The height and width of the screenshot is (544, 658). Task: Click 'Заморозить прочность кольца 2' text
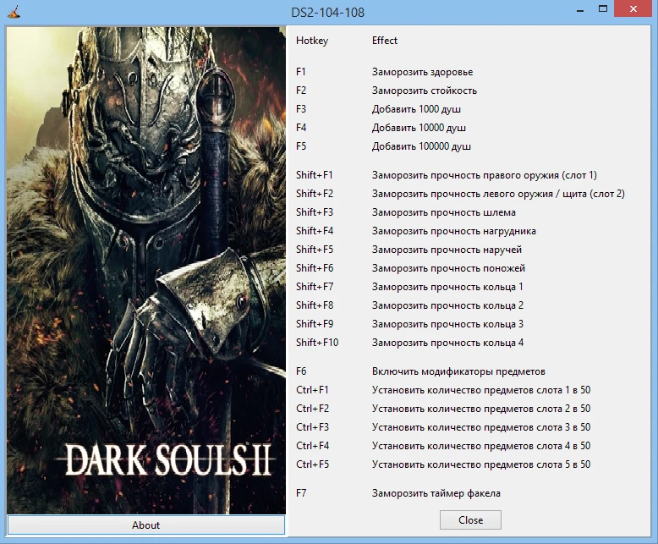[447, 305]
